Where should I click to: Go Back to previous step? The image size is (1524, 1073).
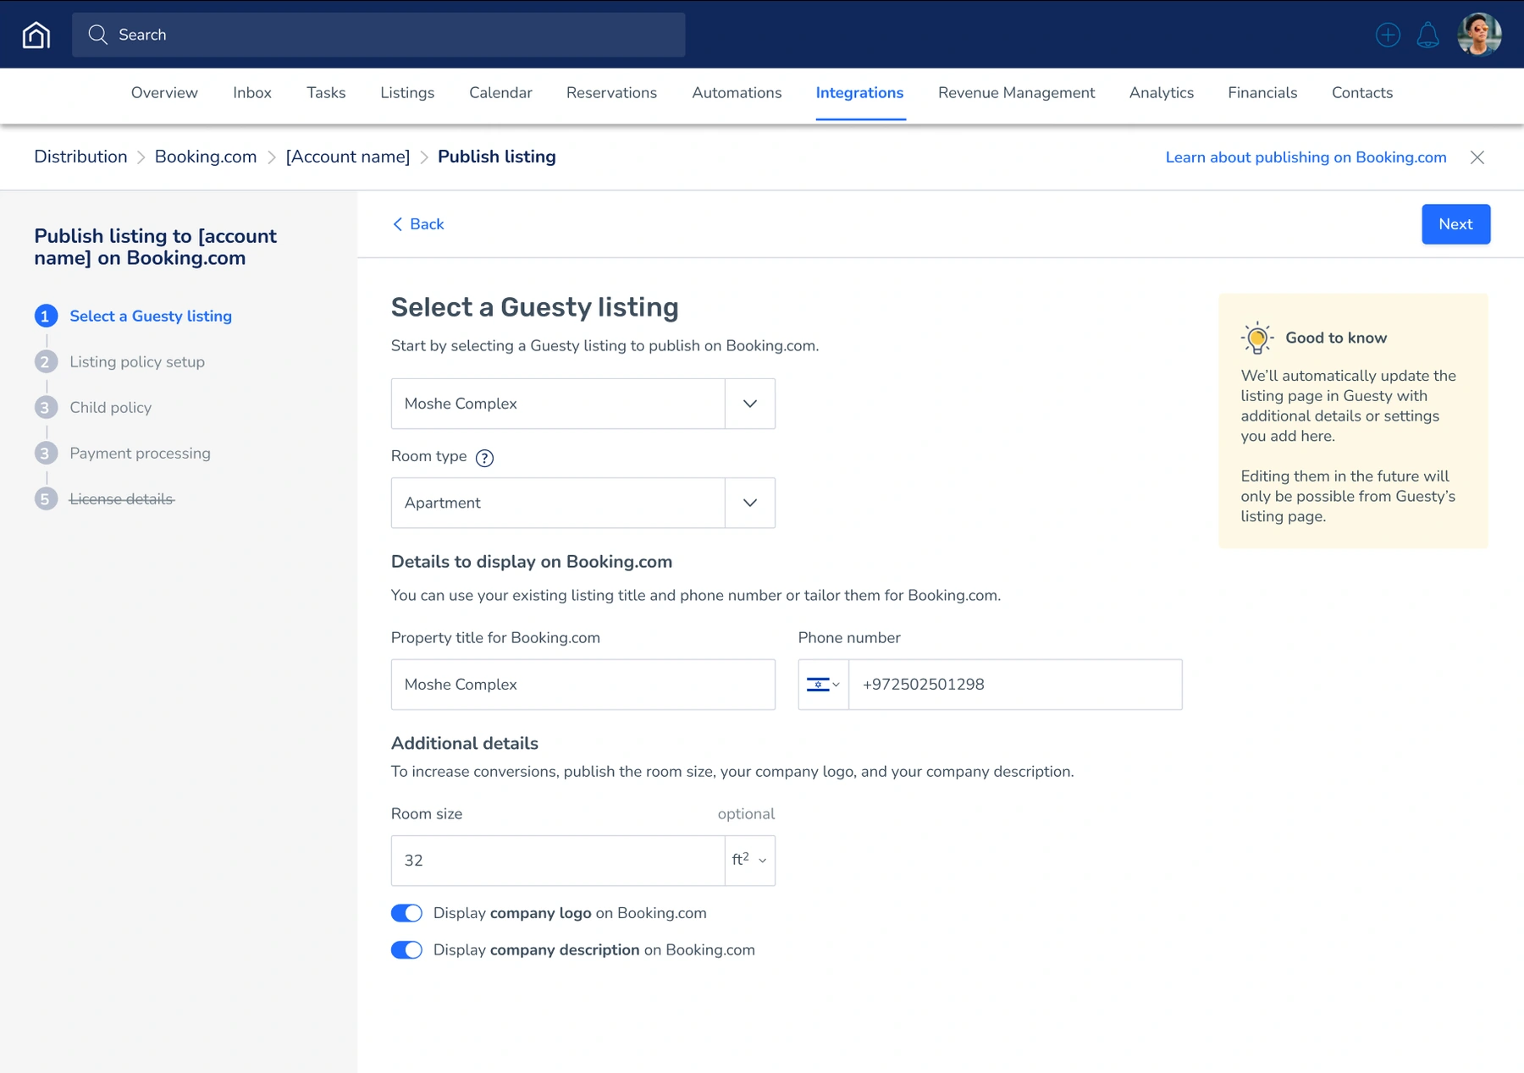click(x=418, y=224)
